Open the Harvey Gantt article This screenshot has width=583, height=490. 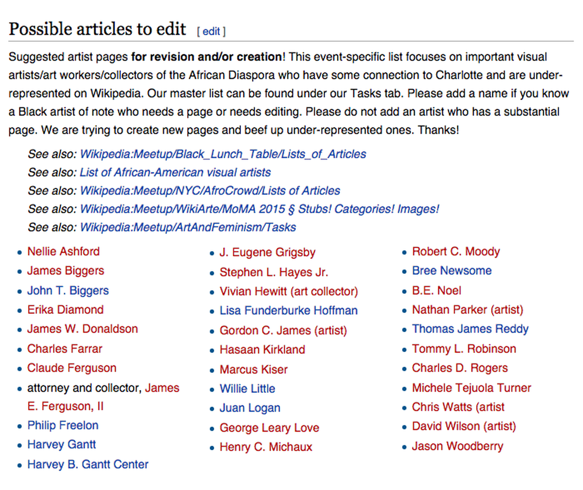pyautogui.click(x=62, y=445)
